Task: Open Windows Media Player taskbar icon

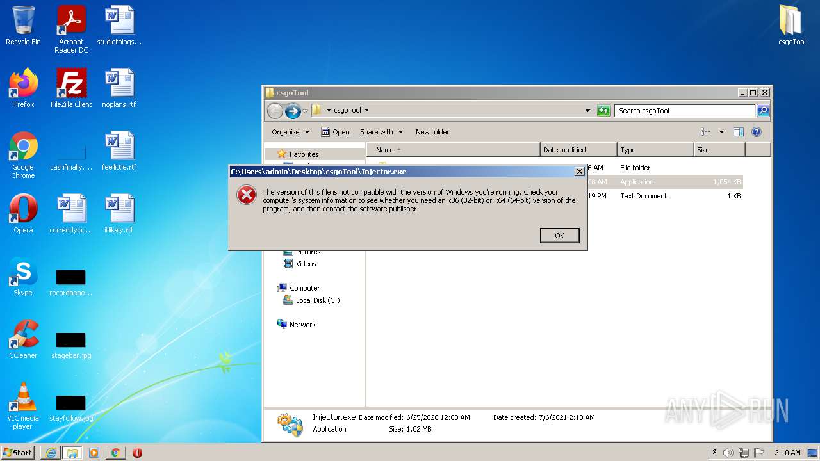Action: [x=94, y=453]
